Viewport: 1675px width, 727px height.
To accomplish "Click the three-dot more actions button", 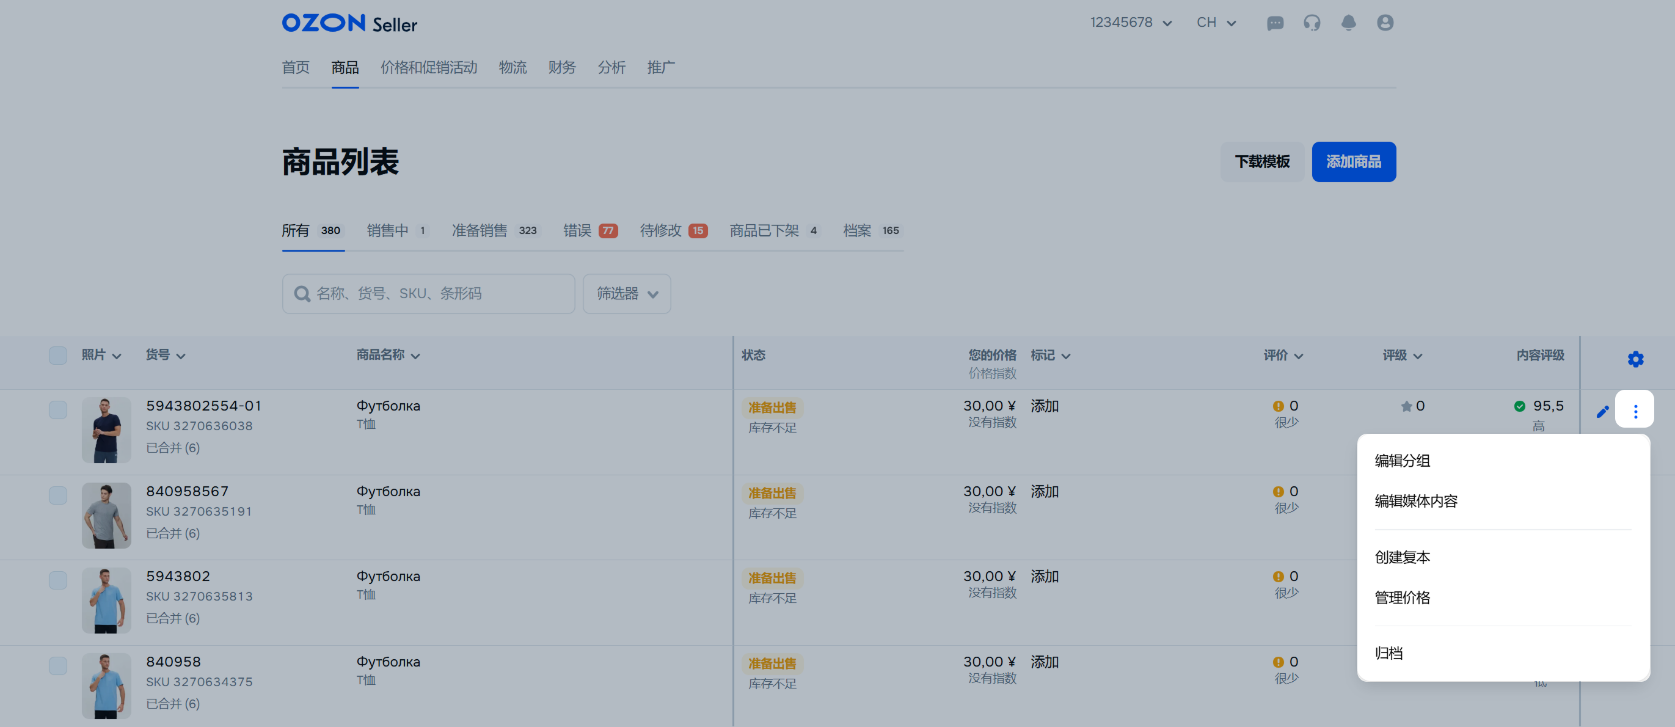I will click(x=1635, y=411).
